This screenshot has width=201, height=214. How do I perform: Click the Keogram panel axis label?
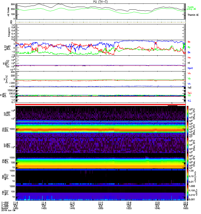9,32
